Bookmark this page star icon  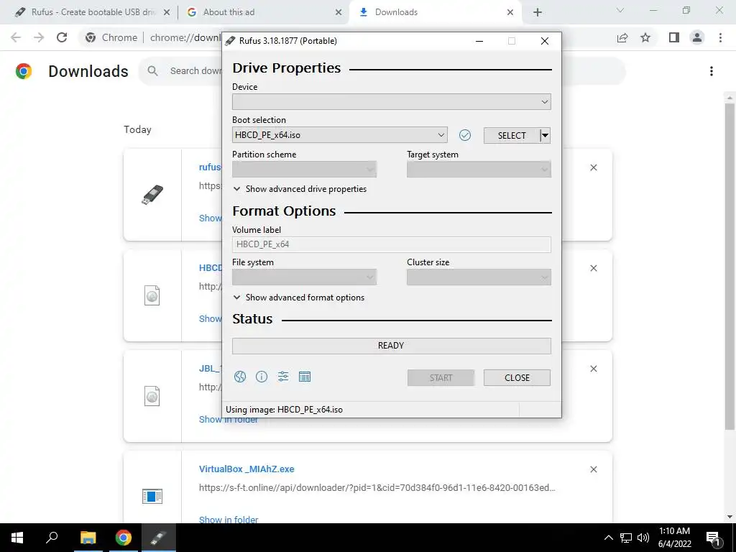pyautogui.click(x=645, y=37)
